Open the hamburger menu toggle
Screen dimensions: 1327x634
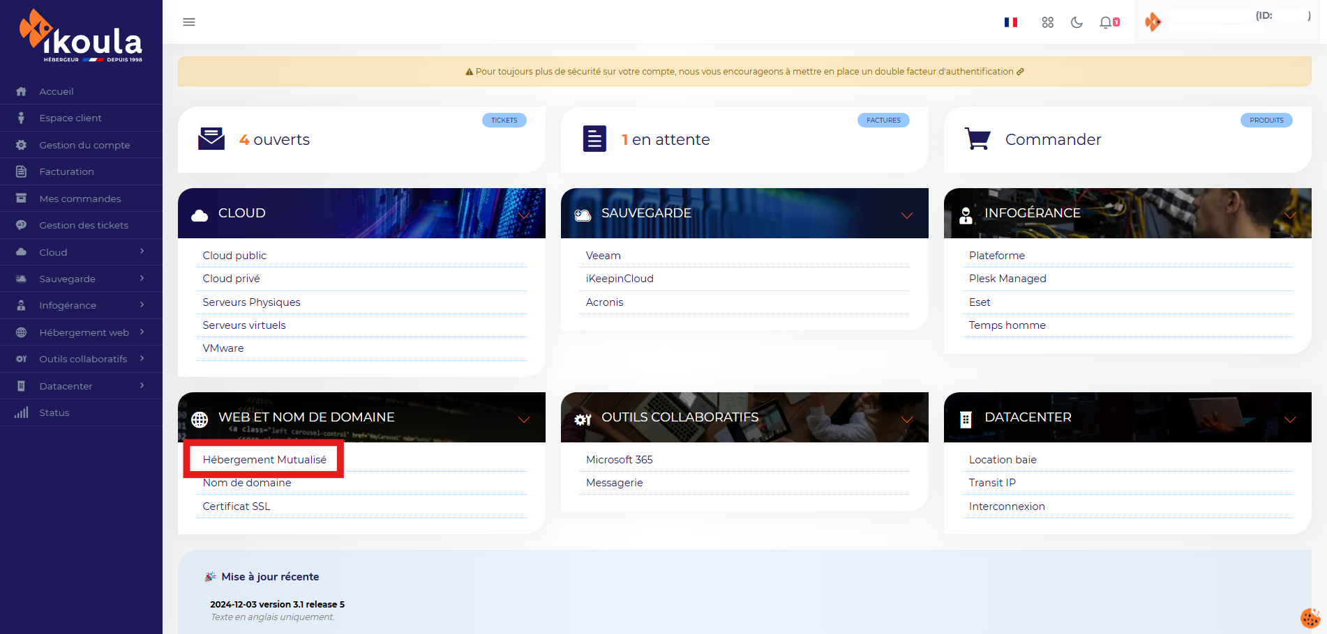click(x=189, y=22)
